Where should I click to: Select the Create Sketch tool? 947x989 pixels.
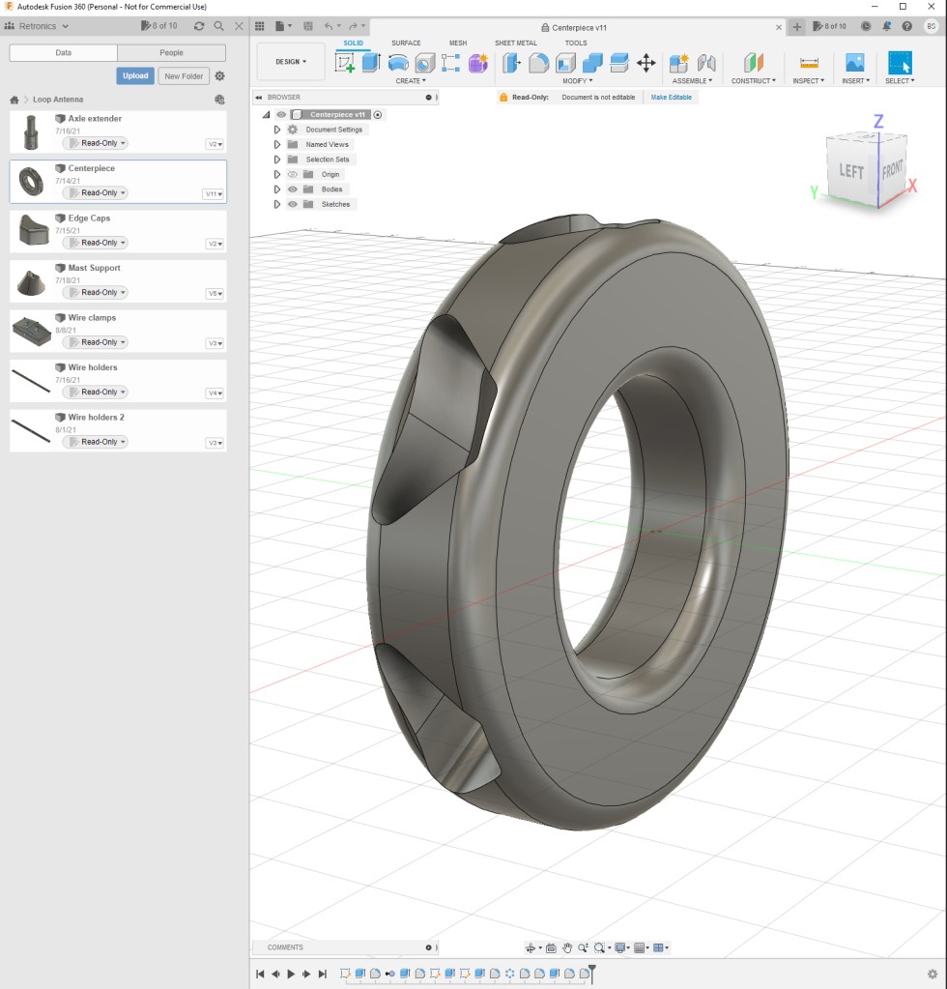coord(344,63)
